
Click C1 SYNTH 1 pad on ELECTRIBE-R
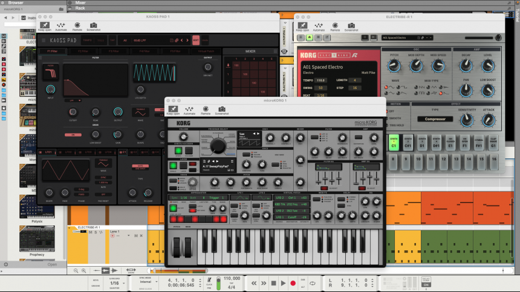point(394,143)
